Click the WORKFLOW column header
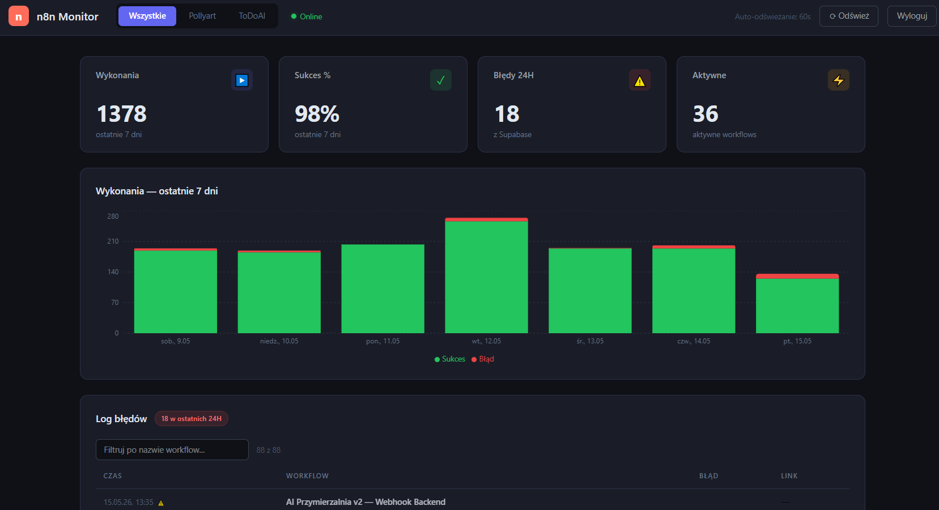This screenshot has width=939, height=510. 307,476
